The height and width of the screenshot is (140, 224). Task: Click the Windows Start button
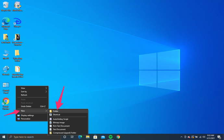[x=4, y=137]
